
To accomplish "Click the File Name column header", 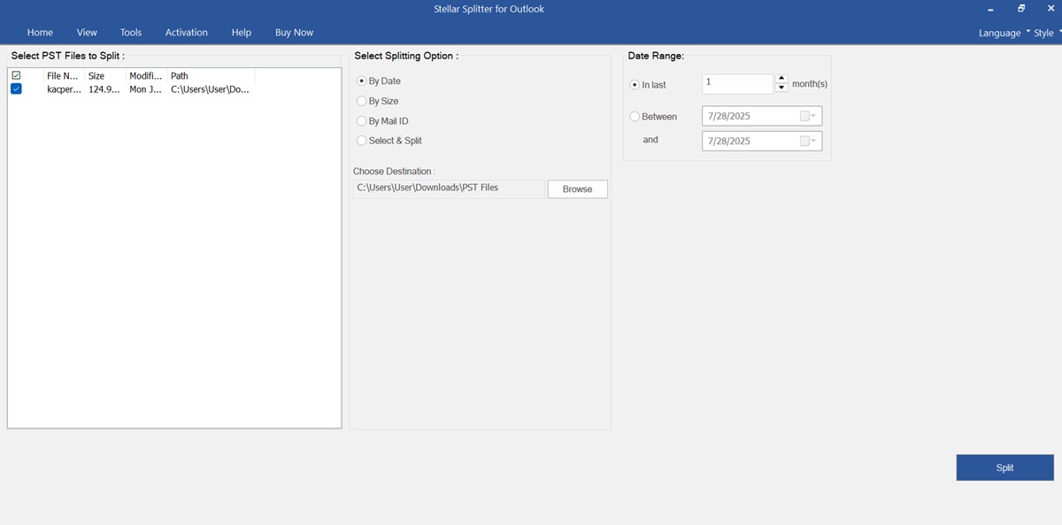I will pos(63,76).
